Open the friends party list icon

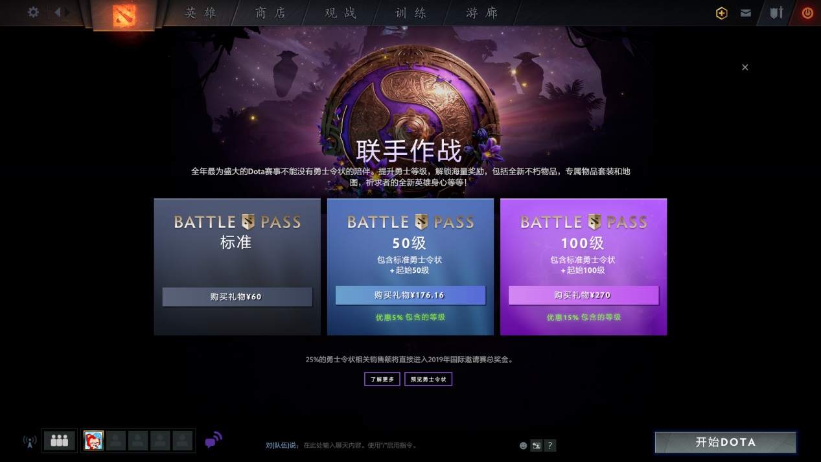click(x=60, y=441)
